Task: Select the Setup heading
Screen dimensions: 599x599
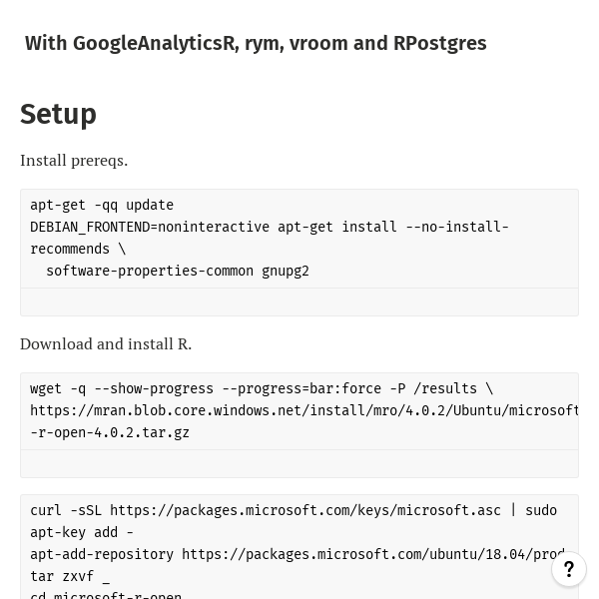Action: coord(58,114)
